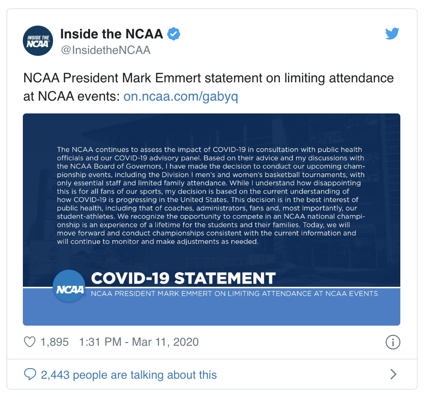This screenshot has width=425, height=397.
Task: View "2,443 people are talking about this"
Action: (128, 375)
